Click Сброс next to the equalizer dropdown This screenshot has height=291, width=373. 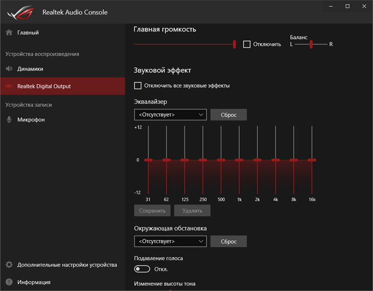(x=228, y=115)
